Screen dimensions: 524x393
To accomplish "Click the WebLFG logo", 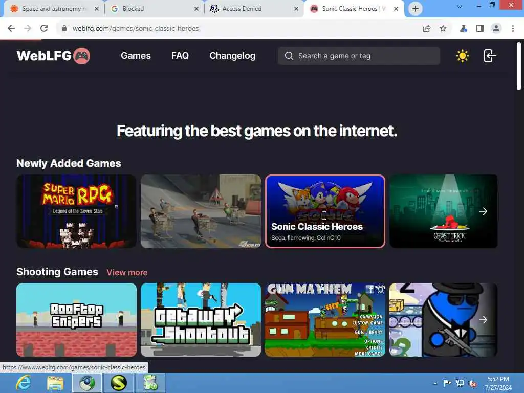I will pyautogui.click(x=53, y=56).
